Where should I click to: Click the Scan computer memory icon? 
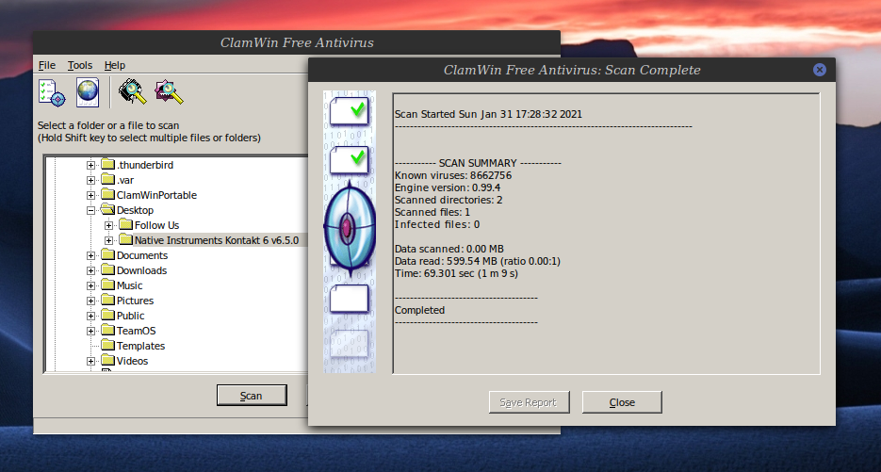click(x=133, y=91)
